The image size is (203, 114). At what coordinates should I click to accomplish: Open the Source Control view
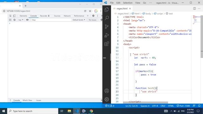tap(107, 27)
